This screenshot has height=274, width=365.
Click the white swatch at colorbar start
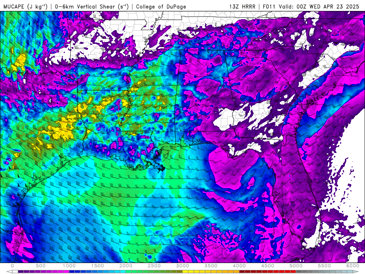point(15,271)
